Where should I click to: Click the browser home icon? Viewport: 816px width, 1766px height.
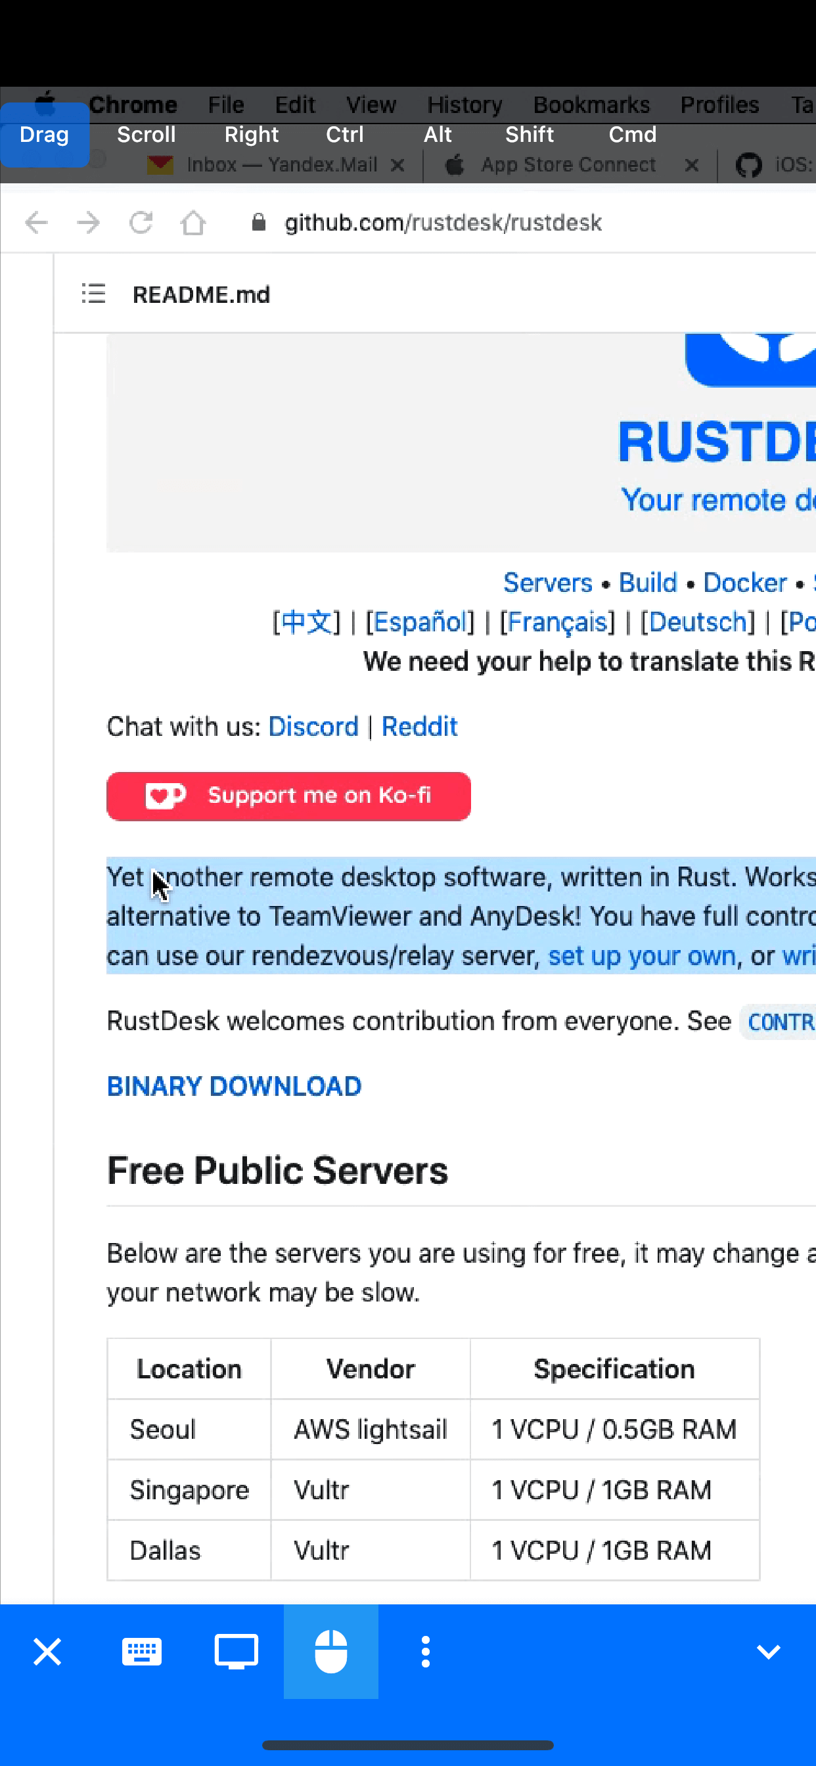(193, 223)
